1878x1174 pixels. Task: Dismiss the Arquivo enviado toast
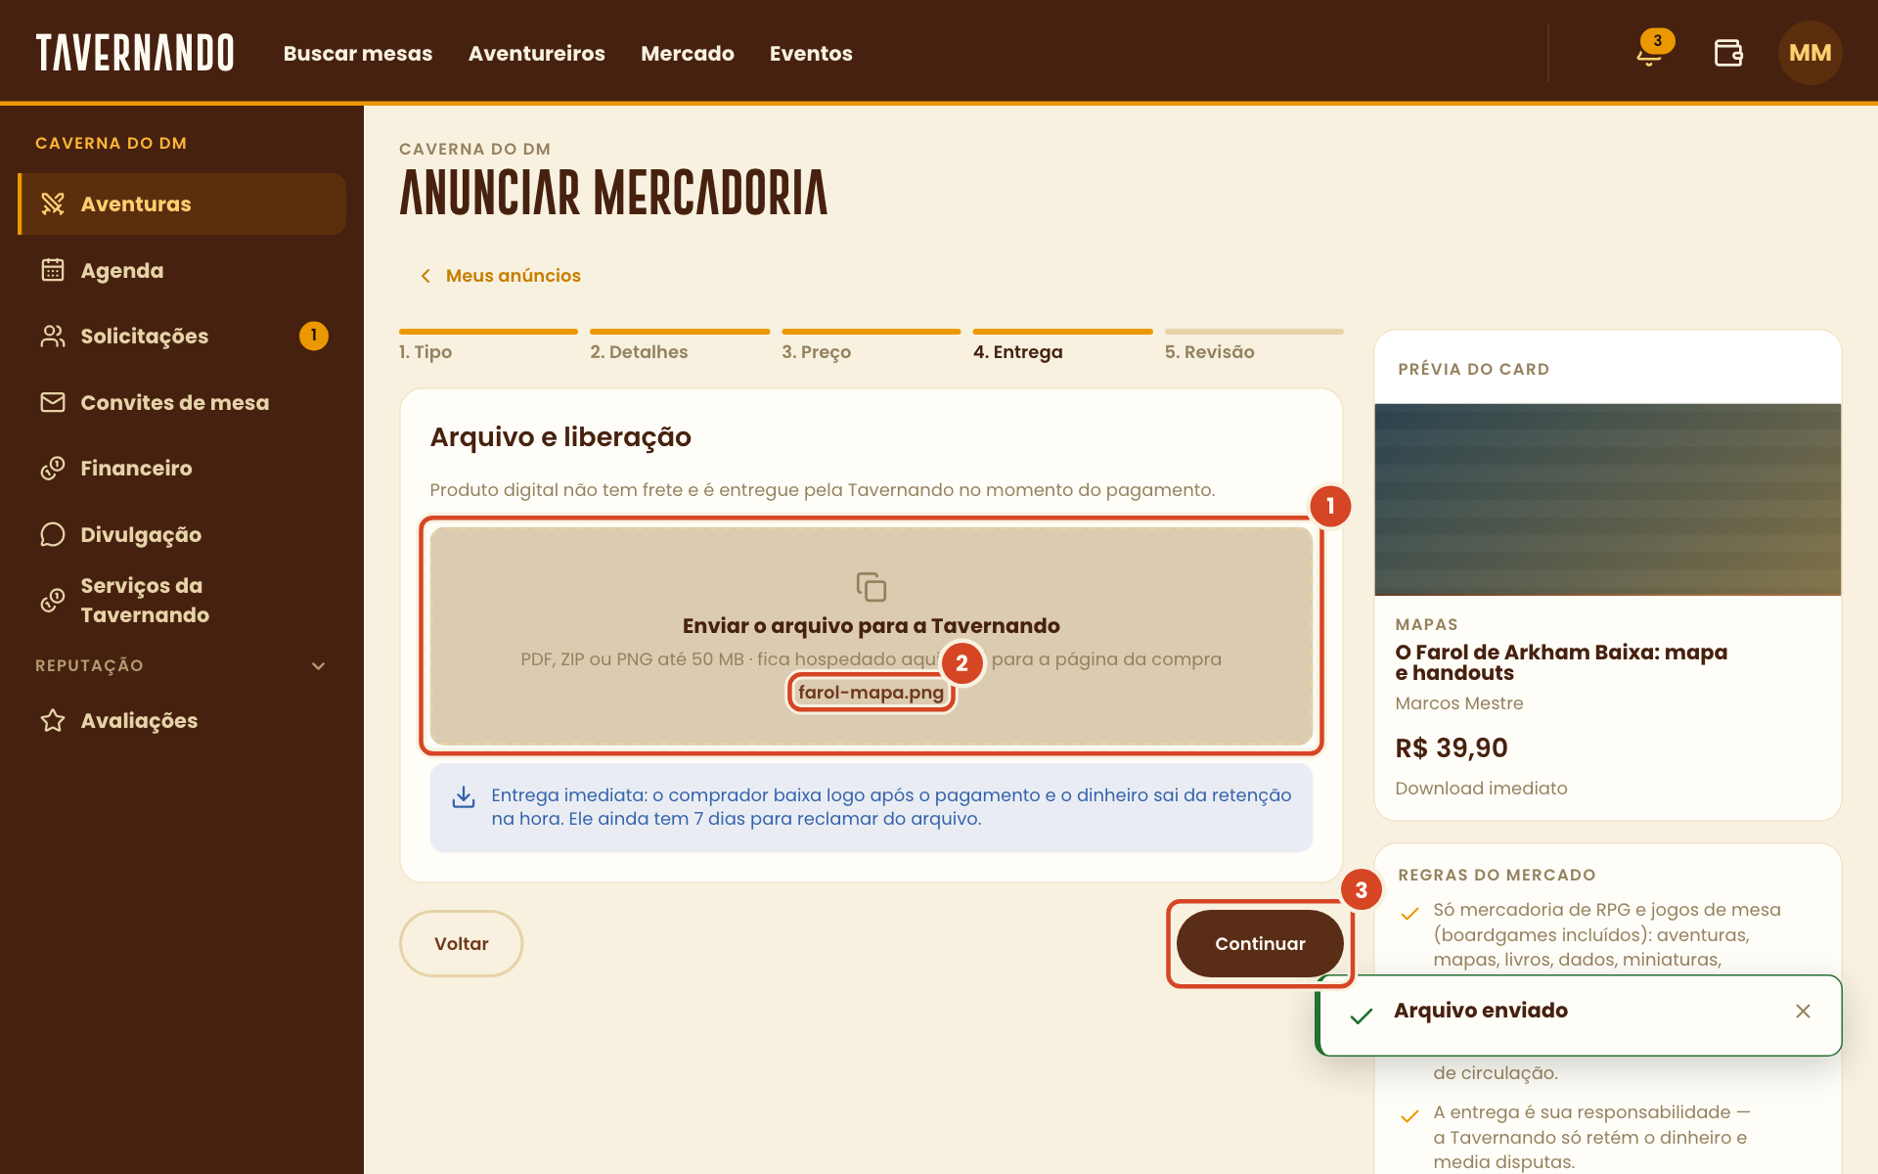[x=1803, y=1011]
